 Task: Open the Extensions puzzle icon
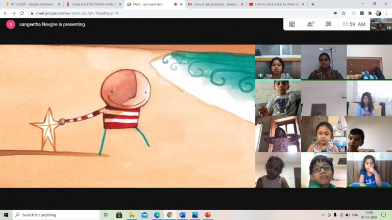pos(370,13)
